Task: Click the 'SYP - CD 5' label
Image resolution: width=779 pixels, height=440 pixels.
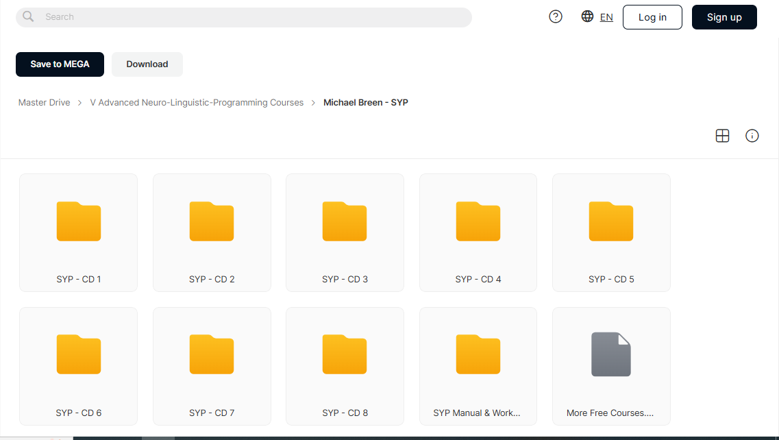Action: (x=611, y=280)
